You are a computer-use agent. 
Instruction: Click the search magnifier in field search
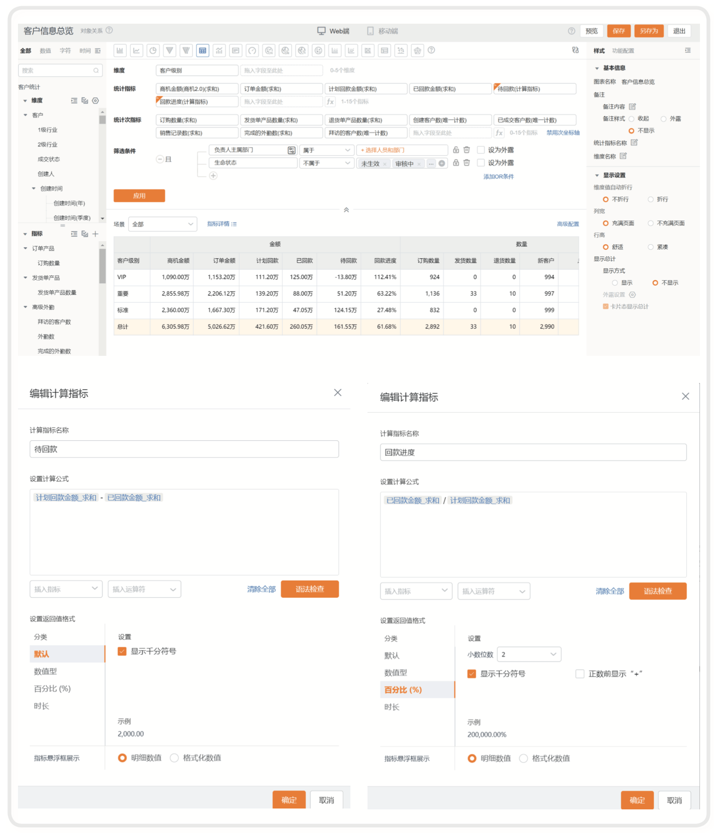96,71
